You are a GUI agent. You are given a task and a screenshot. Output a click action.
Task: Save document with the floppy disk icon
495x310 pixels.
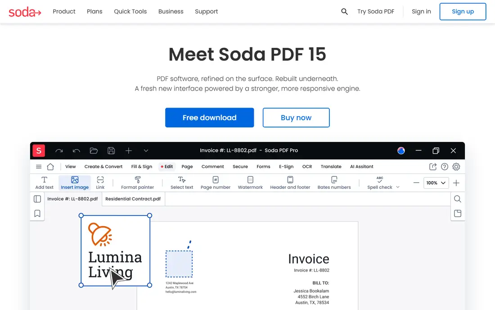(x=111, y=151)
